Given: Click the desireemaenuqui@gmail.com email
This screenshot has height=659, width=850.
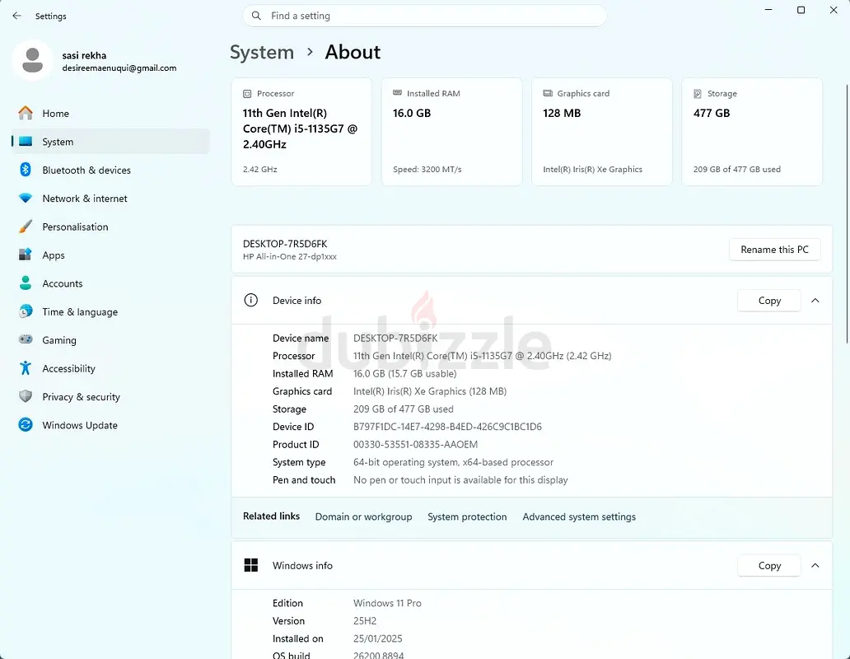Looking at the screenshot, I should 119,68.
